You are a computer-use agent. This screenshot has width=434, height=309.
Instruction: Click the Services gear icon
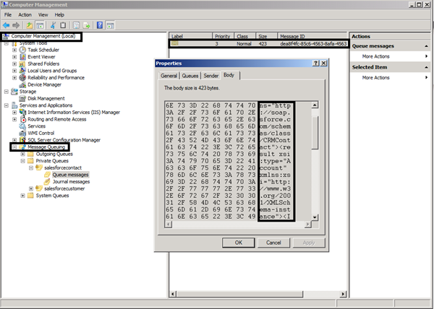coord(22,126)
